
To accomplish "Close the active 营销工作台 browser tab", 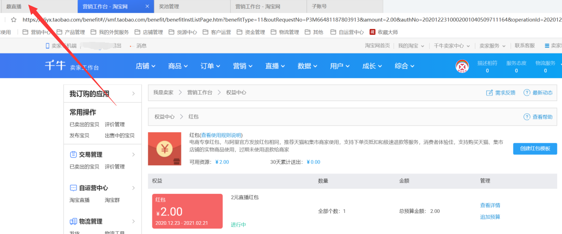I will point(147,6).
